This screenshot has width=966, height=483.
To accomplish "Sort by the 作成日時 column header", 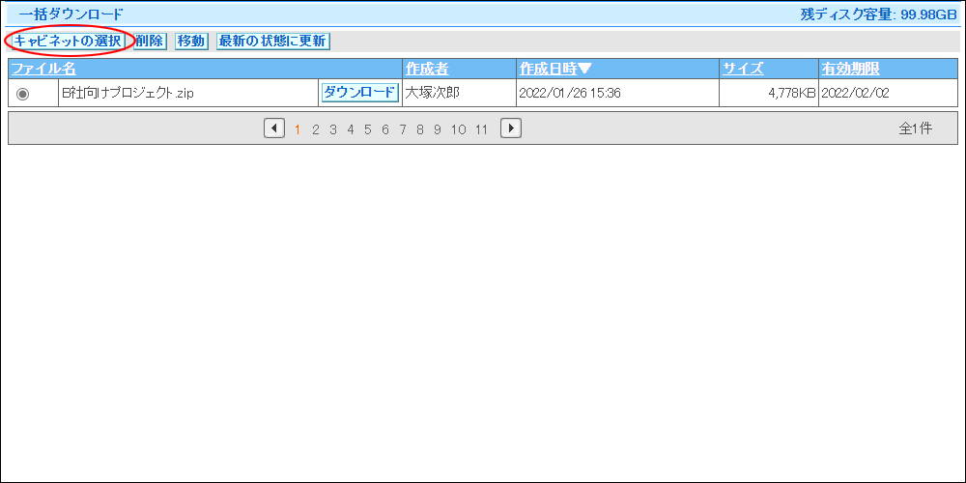I will (x=555, y=69).
